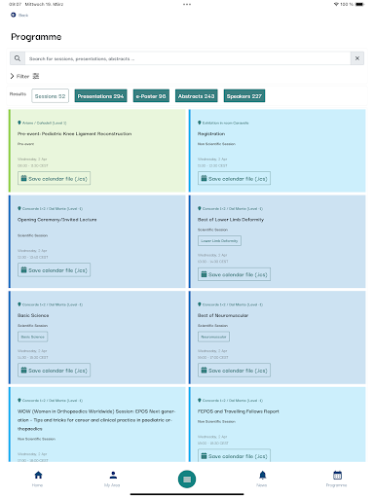Open the Basic Science session title
Viewport: 374px width, 498px height.
(x=33, y=315)
